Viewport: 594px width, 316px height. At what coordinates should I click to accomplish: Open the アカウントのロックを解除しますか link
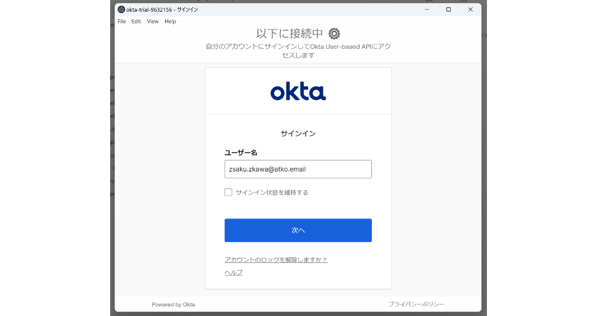point(275,260)
